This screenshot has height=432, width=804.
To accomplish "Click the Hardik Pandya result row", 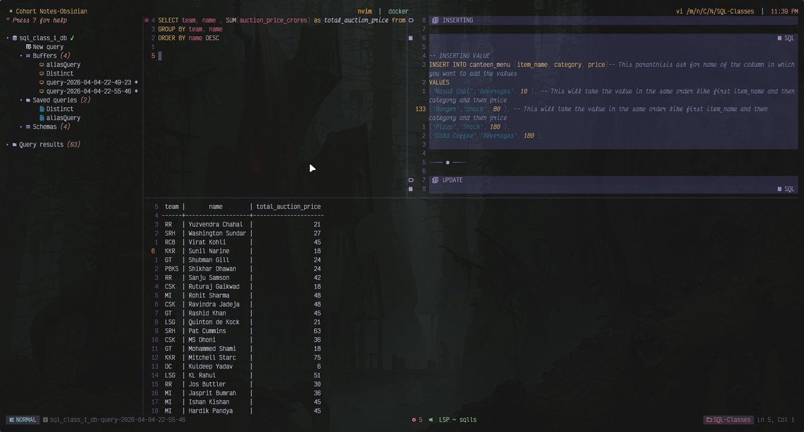I will click(x=243, y=411).
